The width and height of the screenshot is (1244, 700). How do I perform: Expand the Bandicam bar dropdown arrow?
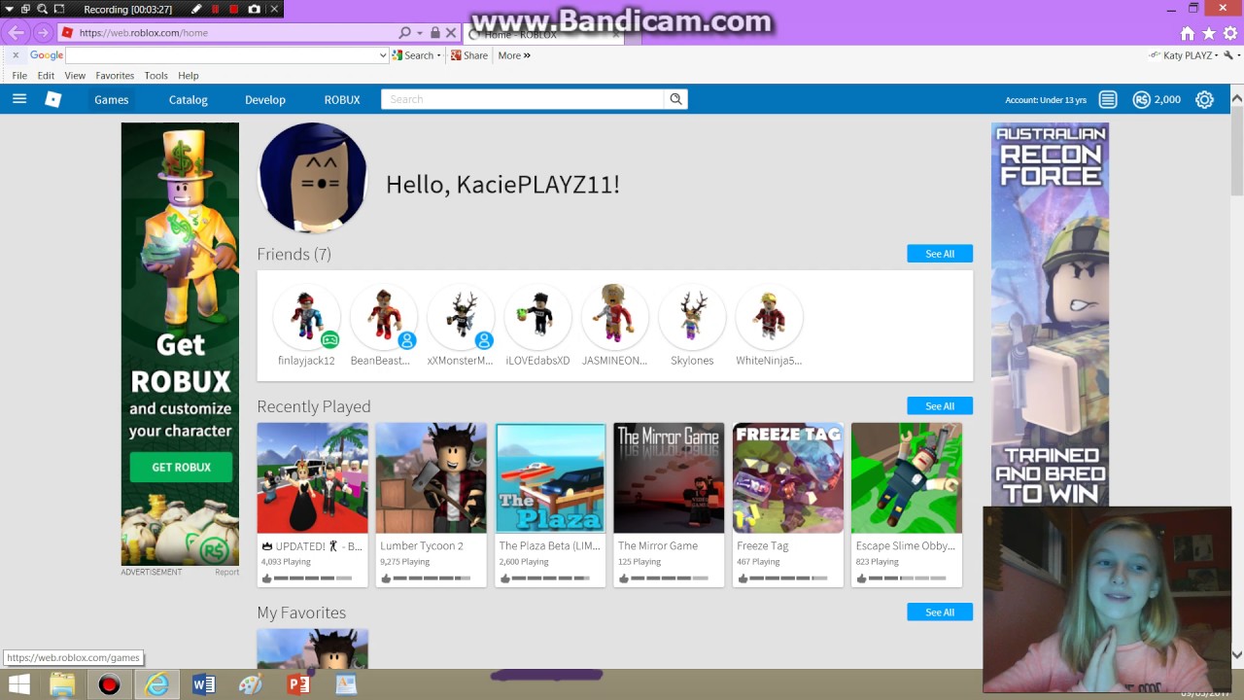point(10,9)
